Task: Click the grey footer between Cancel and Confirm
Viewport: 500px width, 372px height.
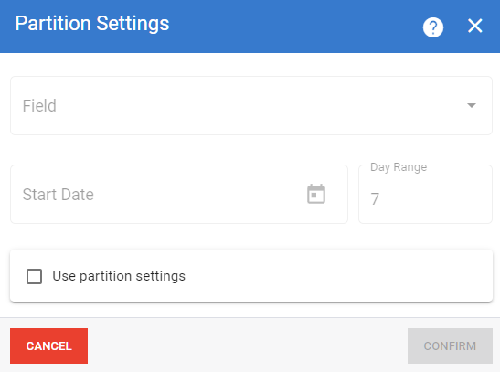Action: tap(248, 345)
